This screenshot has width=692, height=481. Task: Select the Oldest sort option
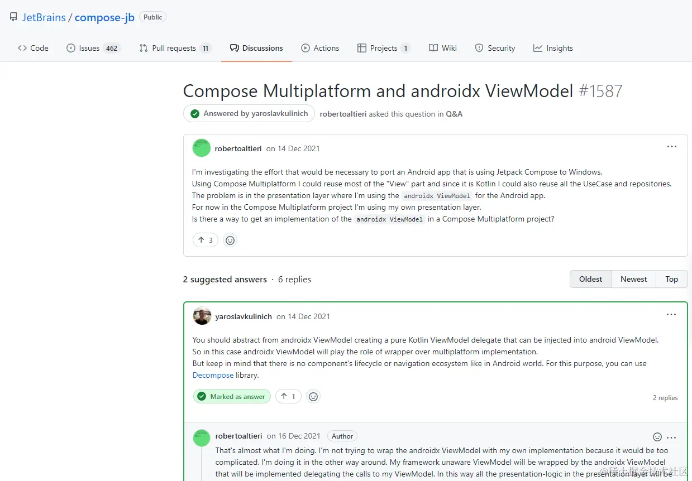pos(590,279)
